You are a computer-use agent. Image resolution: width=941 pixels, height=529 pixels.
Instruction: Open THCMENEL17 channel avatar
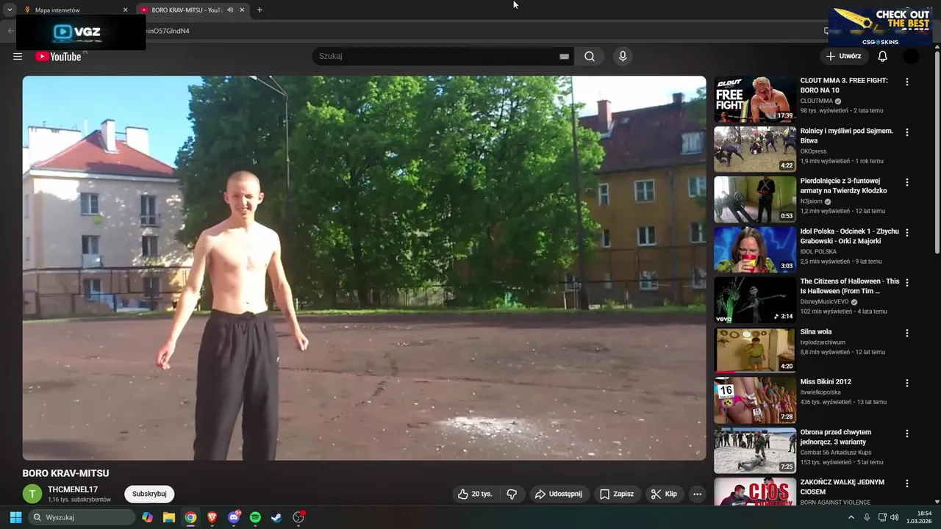tap(32, 494)
